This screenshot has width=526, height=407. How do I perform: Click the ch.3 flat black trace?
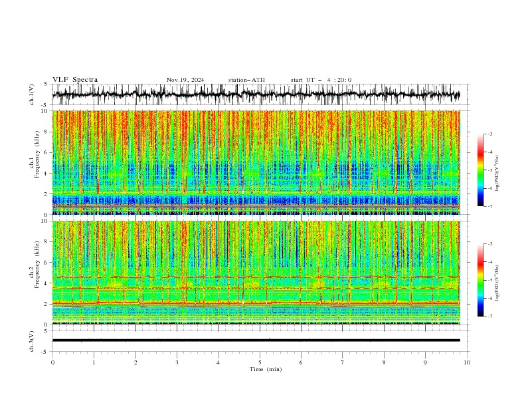(x=256, y=340)
